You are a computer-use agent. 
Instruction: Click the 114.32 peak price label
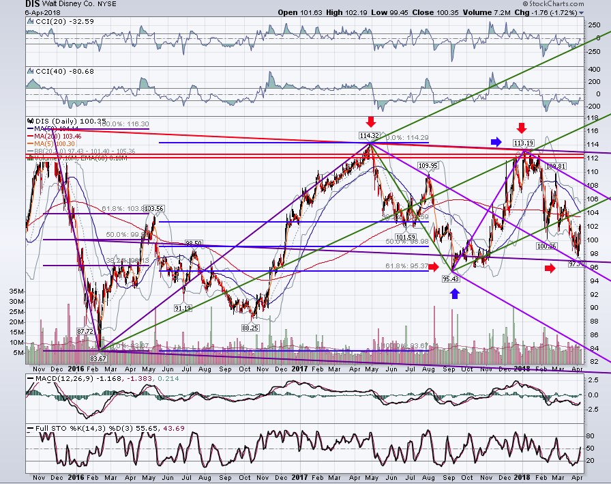369,136
